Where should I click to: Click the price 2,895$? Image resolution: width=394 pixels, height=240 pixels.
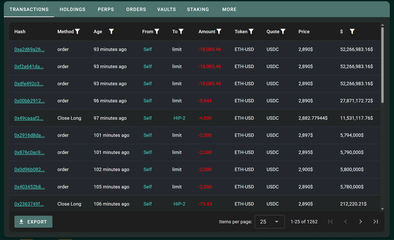point(306,152)
